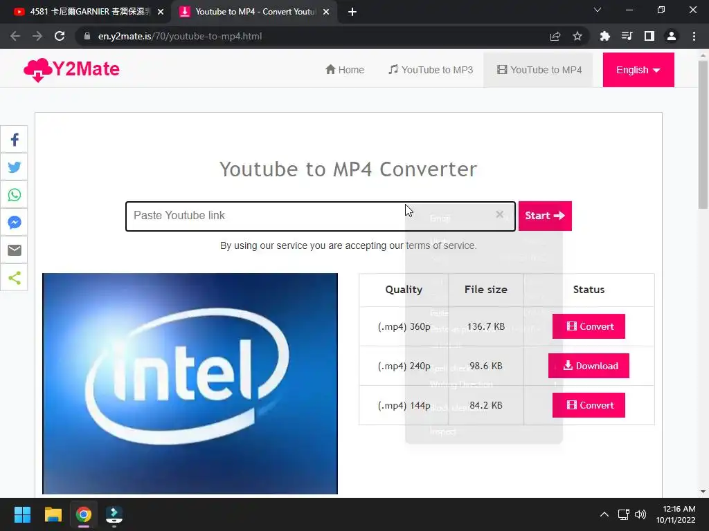Click the Y2Mate logo
The height and width of the screenshot is (531, 709).
pyautogui.click(x=71, y=70)
